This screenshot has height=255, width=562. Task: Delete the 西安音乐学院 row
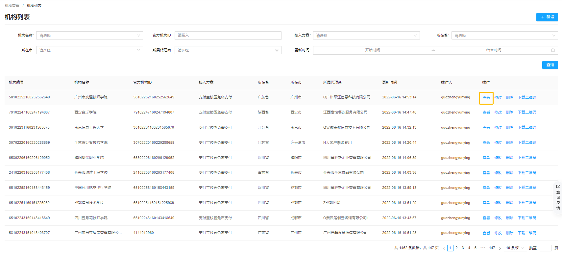coord(510,113)
